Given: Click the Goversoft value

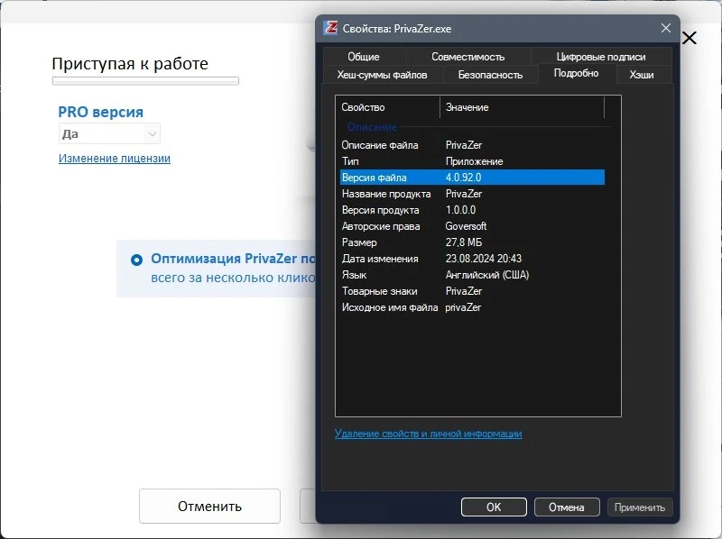Looking at the screenshot, I should (x=466, y=226).
